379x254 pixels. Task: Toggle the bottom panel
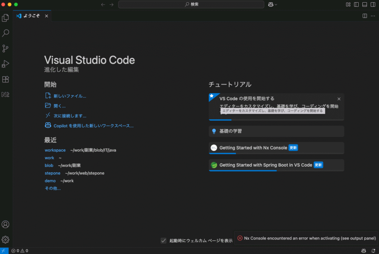coord(365,4)
